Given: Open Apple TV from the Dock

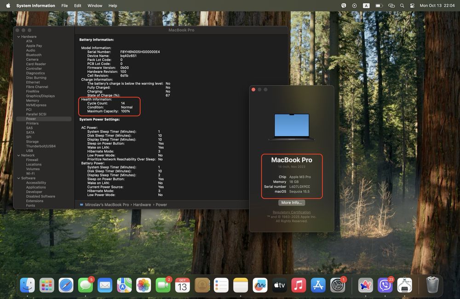Looking at the screenshot, I should pos(279,285).
